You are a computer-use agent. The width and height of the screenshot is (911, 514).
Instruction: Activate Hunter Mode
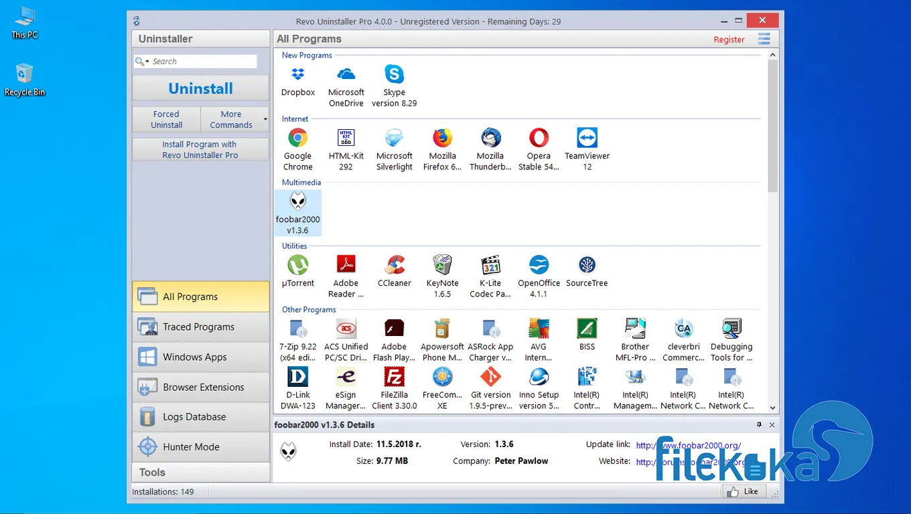click(x=201, y=447)
